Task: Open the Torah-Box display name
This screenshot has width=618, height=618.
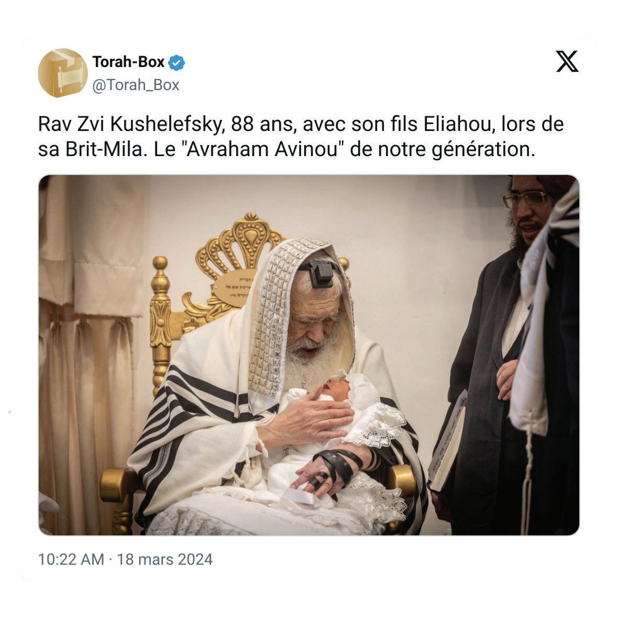Action: 128,62
